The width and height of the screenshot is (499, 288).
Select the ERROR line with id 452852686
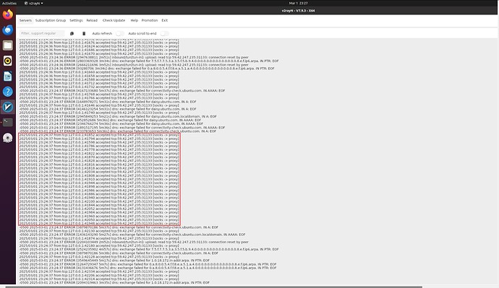click(110, 121)
